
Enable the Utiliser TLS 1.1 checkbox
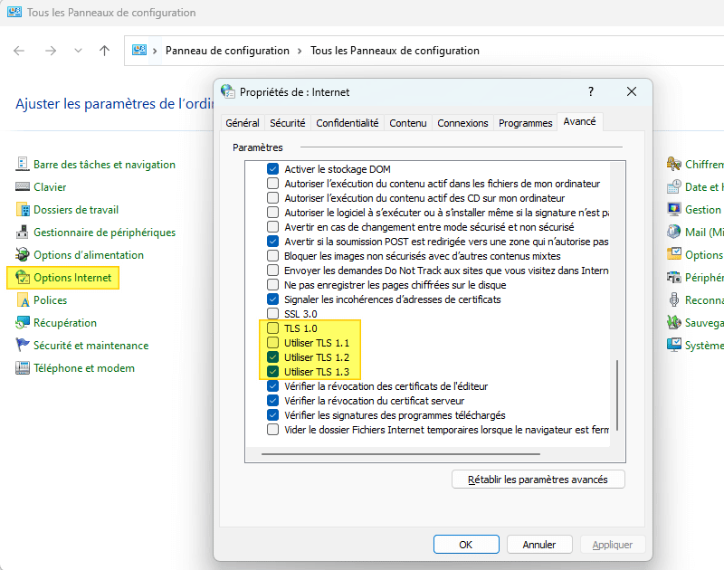click(273, 342)
